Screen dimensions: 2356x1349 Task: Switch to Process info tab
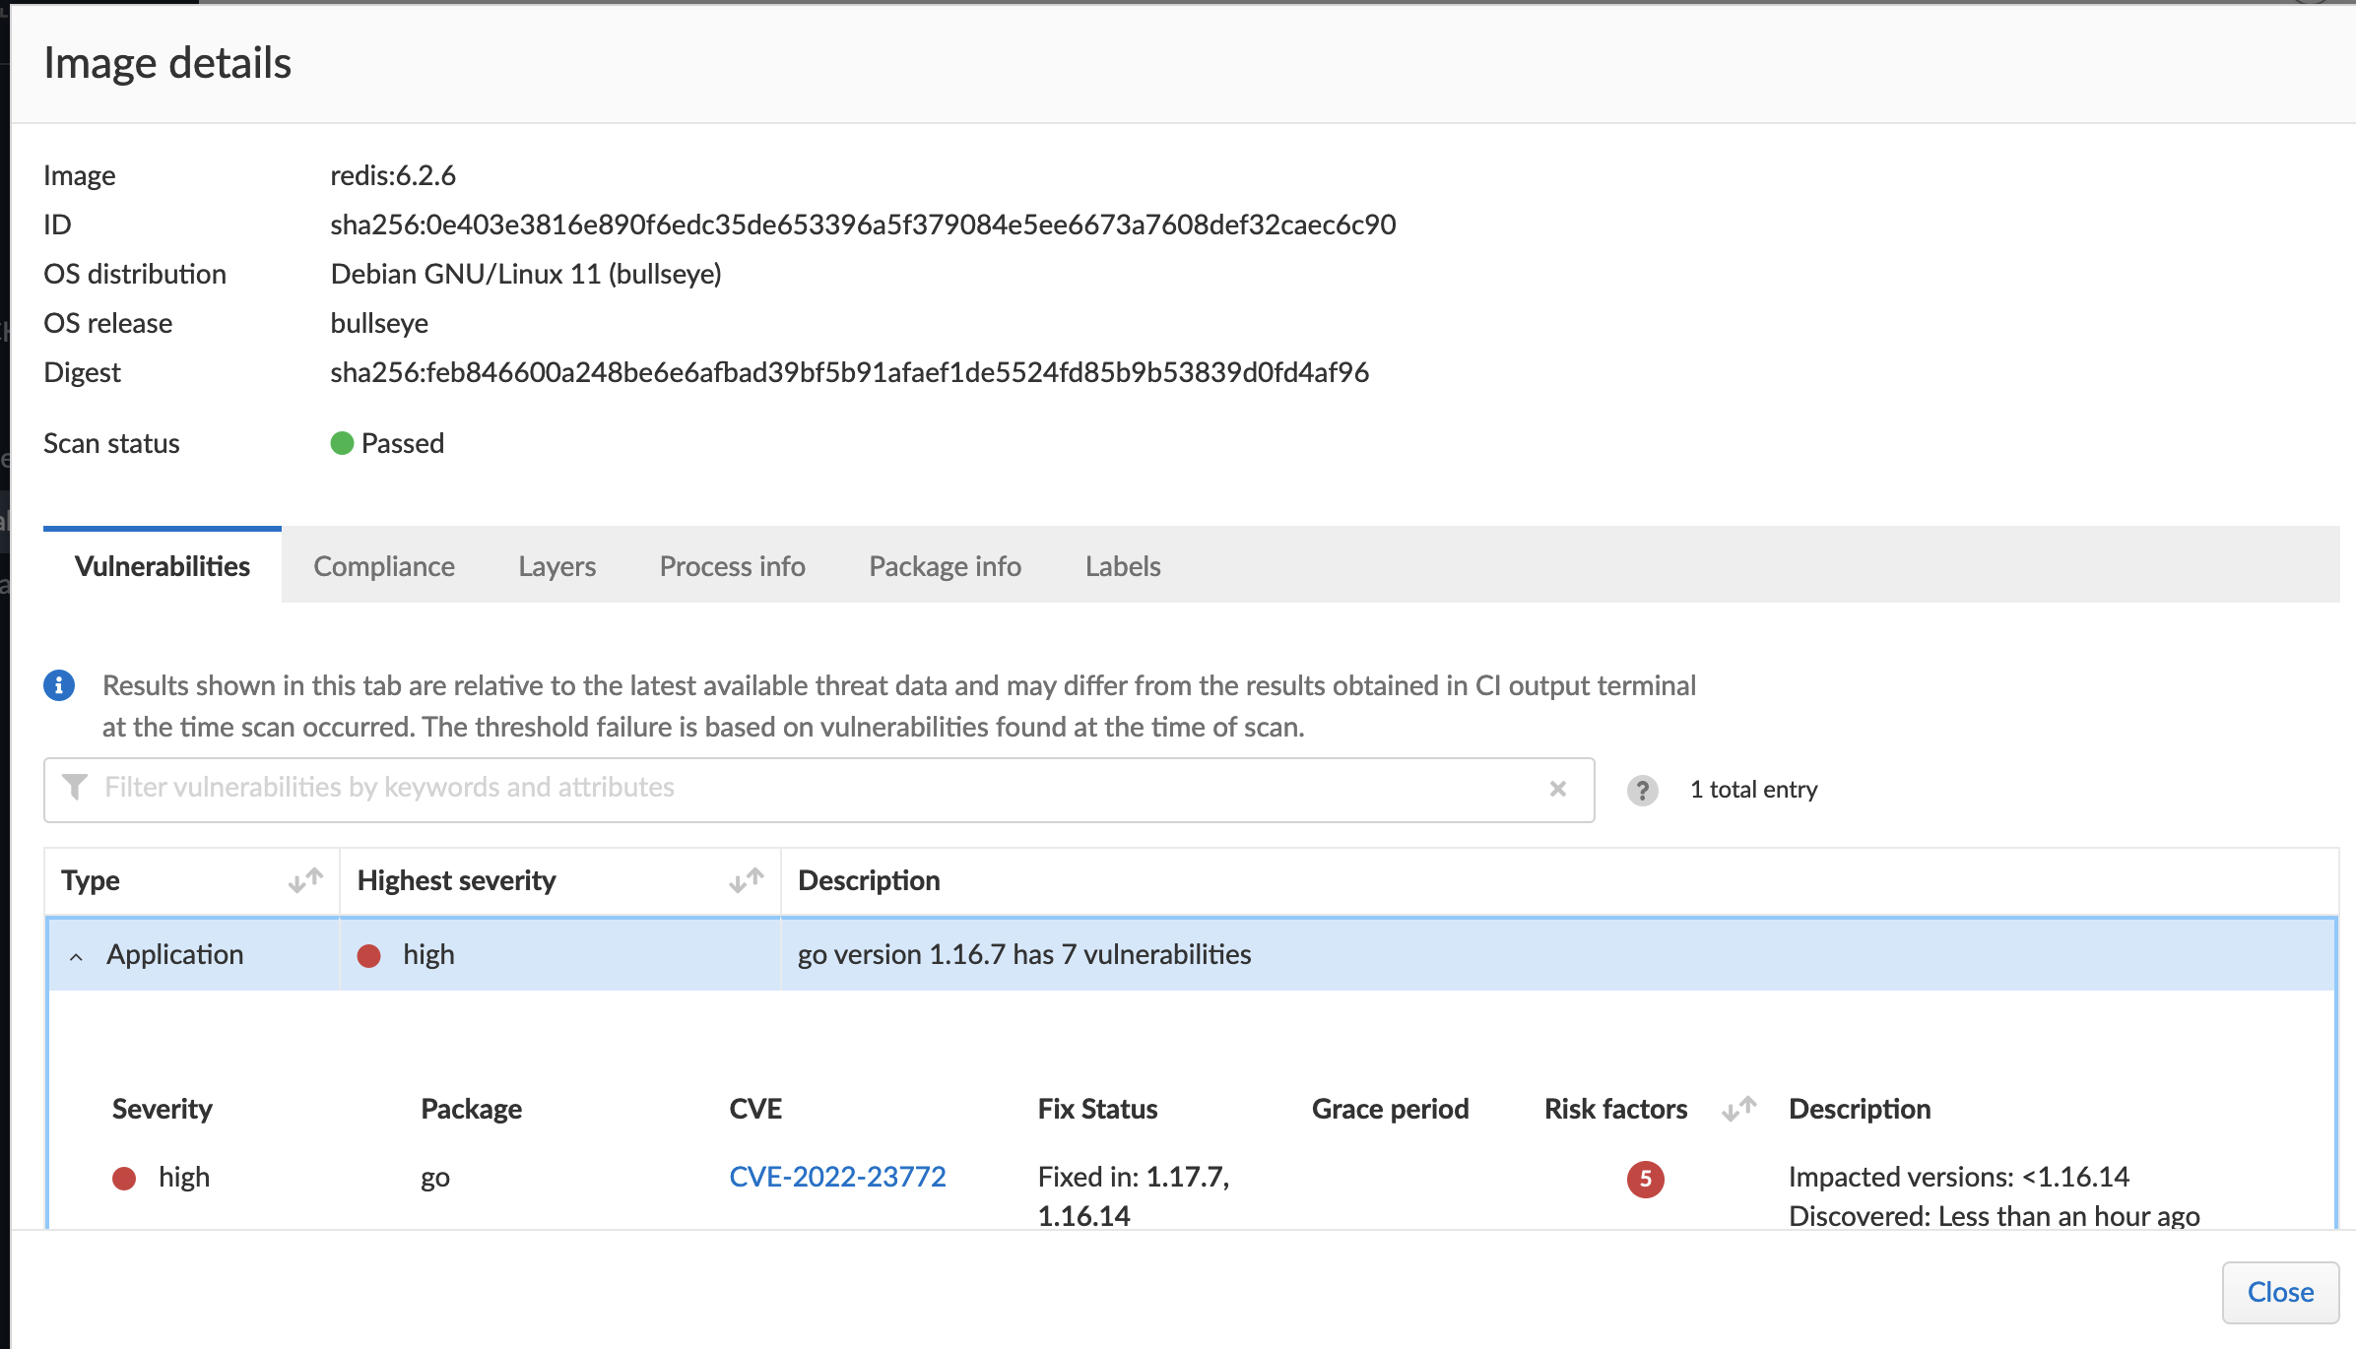coord(733,566)
